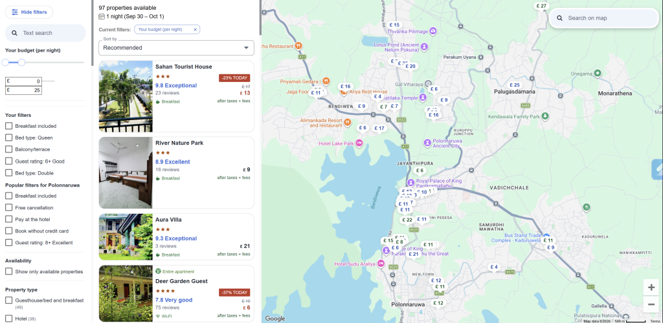Open the Aura Villa property title
Image resolution: width=663 pixels, height=323 pixels.
[169, 220]
